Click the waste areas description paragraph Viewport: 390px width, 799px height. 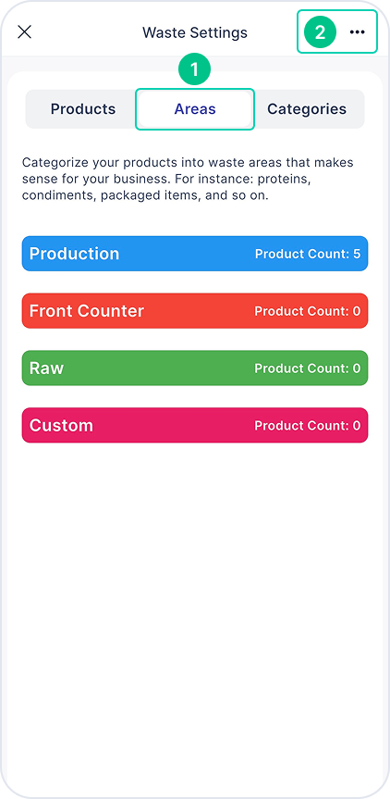(x=188, y=179)
